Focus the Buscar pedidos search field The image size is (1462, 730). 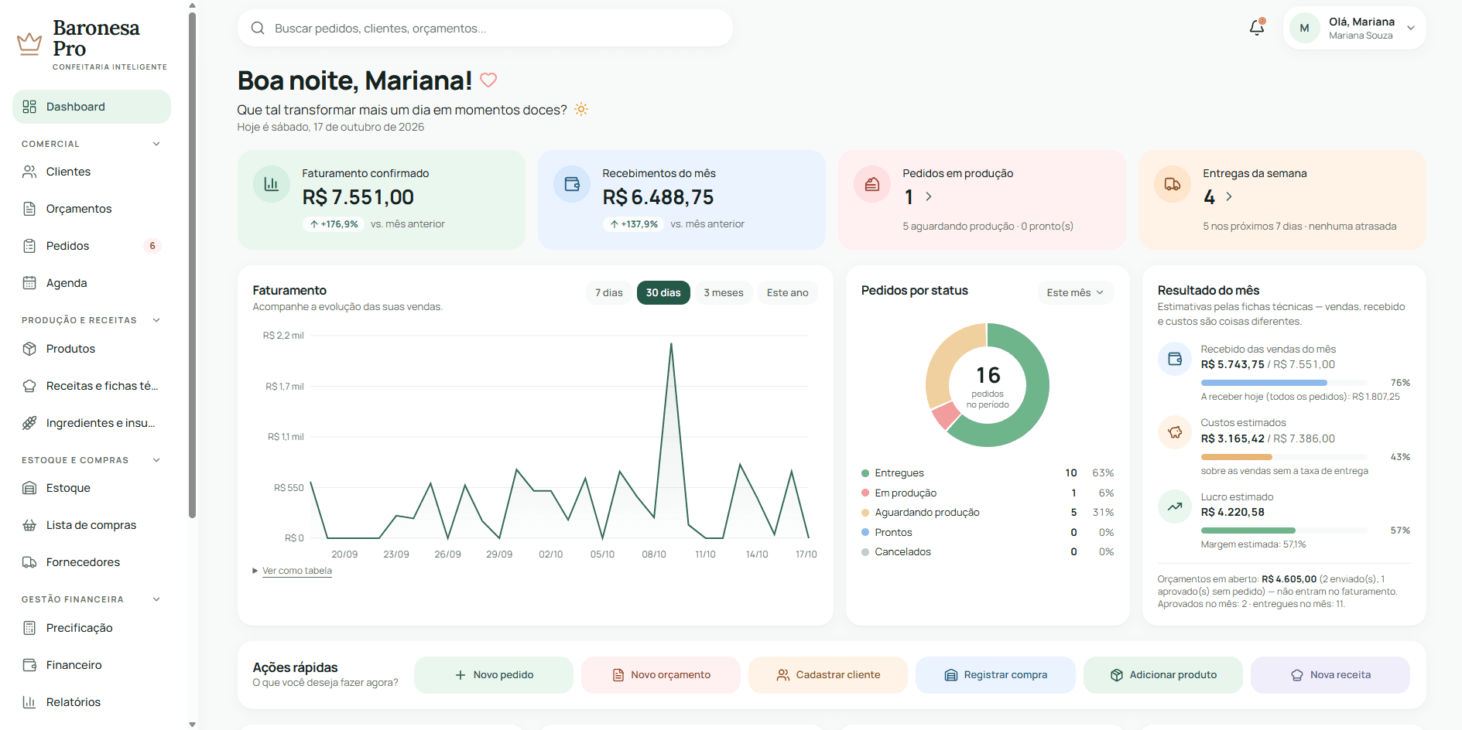[485, 28]
